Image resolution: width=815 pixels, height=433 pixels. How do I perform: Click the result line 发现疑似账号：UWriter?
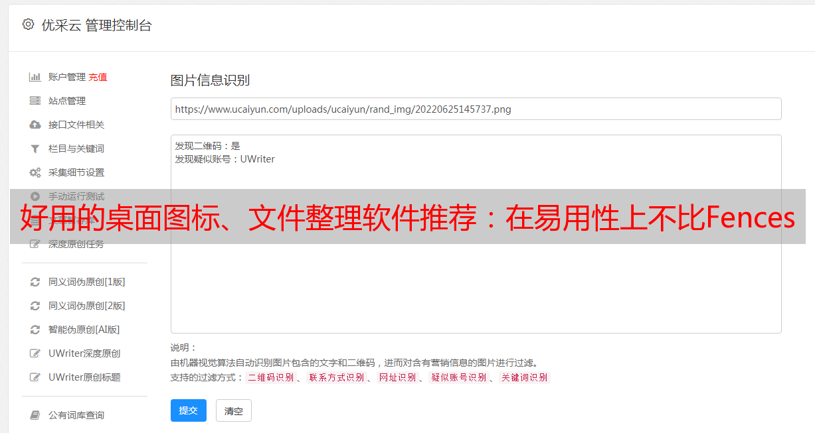pos(225,159)
